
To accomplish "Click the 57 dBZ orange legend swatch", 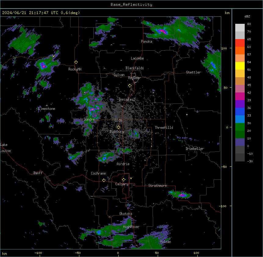I will pyautogui.click(x=240, y=58).
